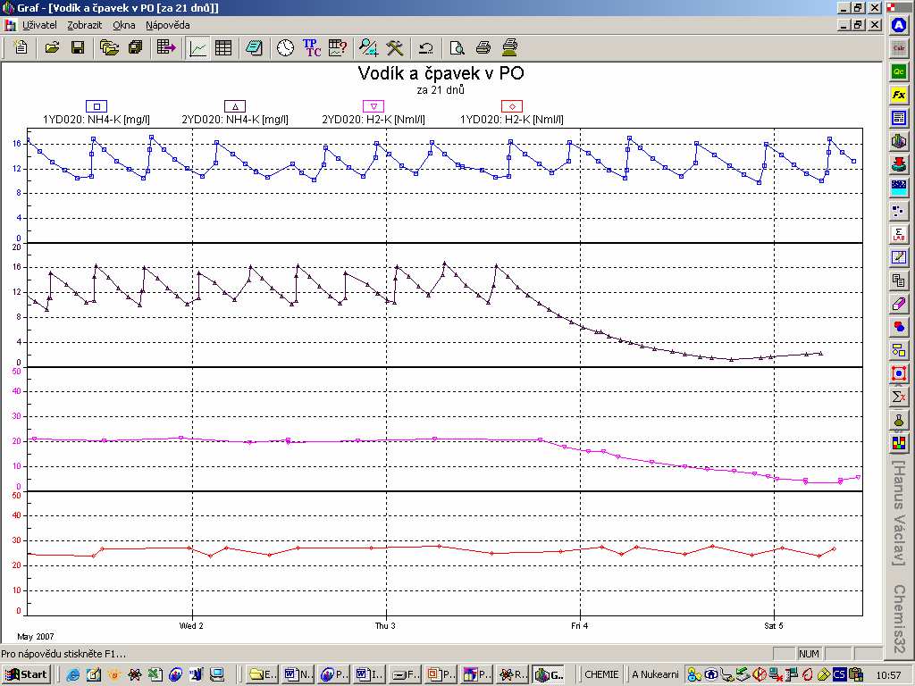Viewport: 915px width, 686px height.
Task: Click the undo arrow toolbar icon
Action: pos(426,47)
